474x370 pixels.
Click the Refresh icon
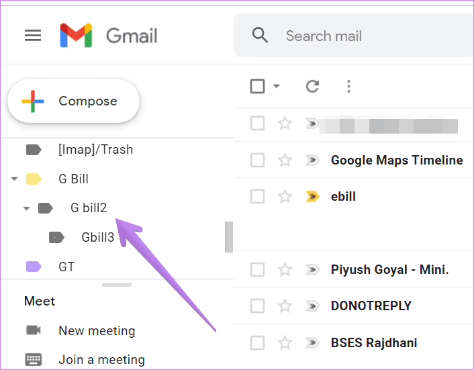pos(312,86)
